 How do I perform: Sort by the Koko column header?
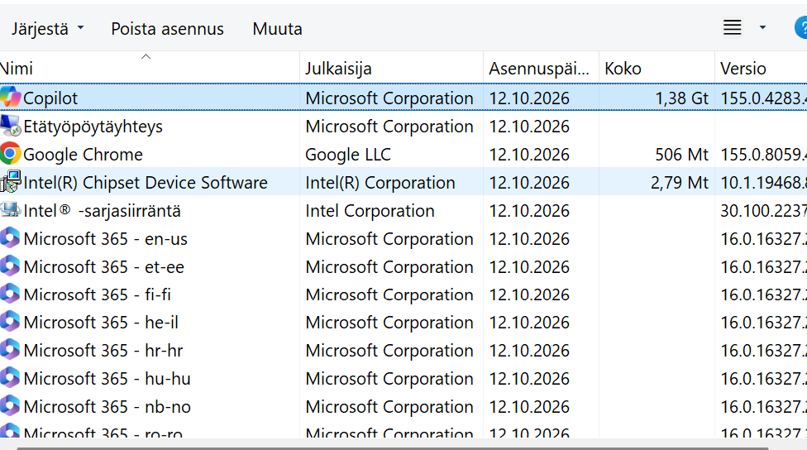[x=657, y=68]
